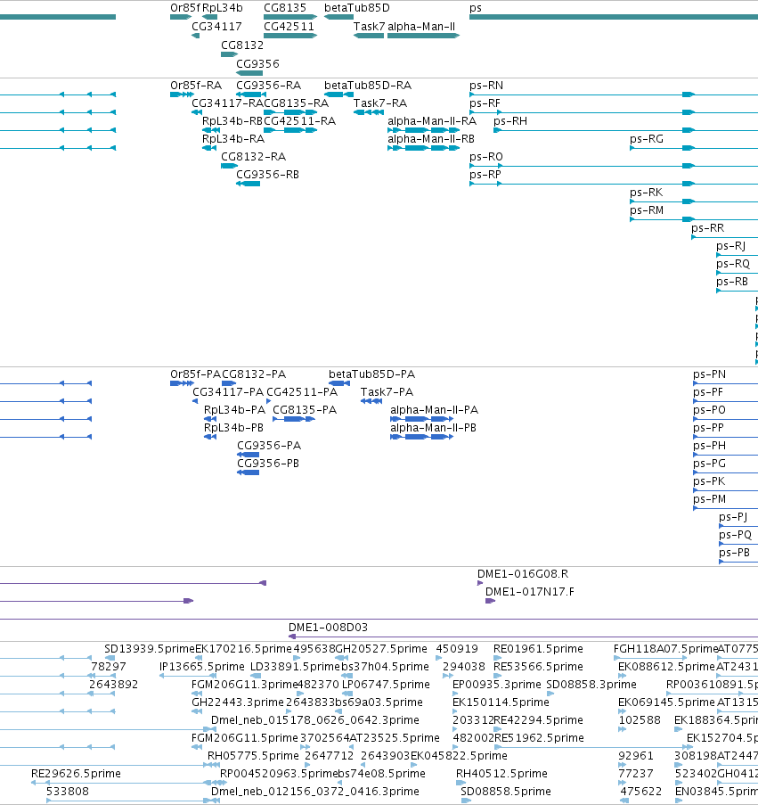The image size is (758, 805).
Task: Open the CG9356-PA protein label
Action: (x=269, y=446)
